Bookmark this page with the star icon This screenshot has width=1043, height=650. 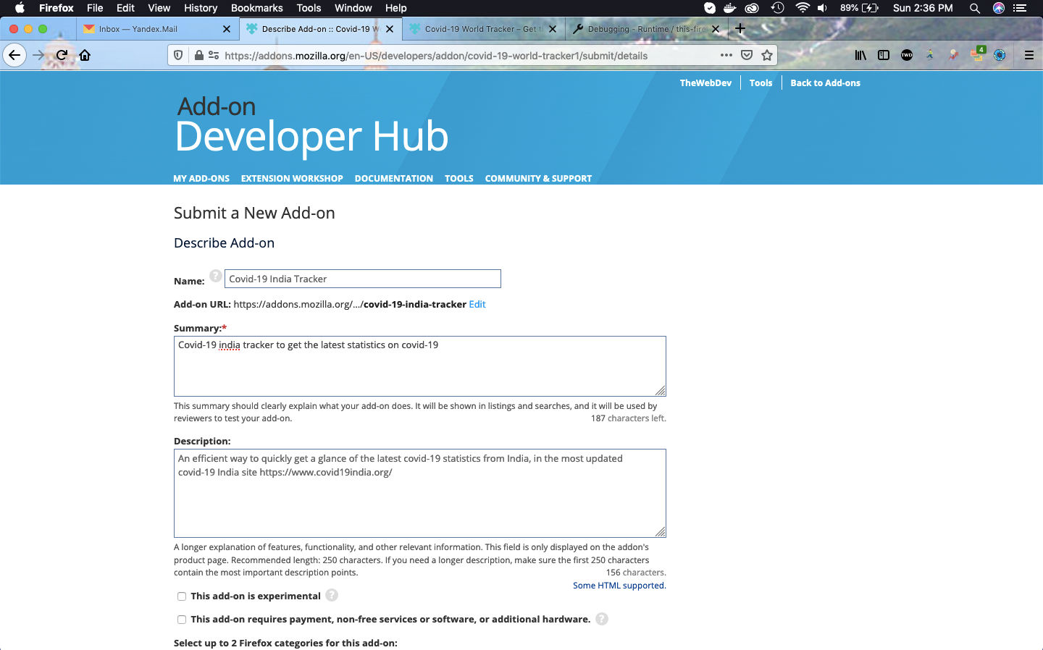click(767, 55)
